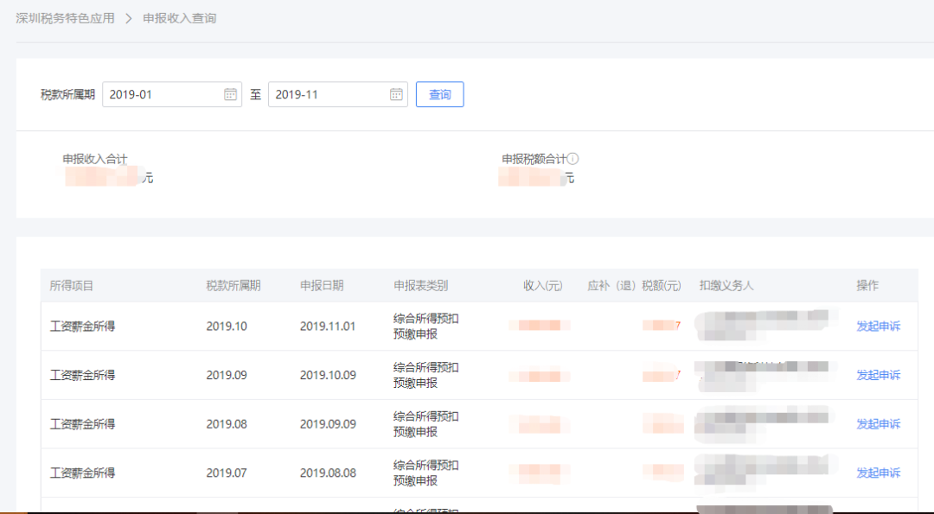The height and width of the screenshot is (514, 934).
Task: Start an appeal for the 2019.07 record
Action: [878, 473]
